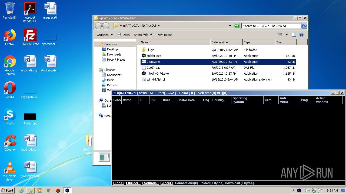Viewport: 346px width, 194px height.
Task: Open the CCleaner desktop shortcut
Action: pyautogui.click(x=10, y=143)
